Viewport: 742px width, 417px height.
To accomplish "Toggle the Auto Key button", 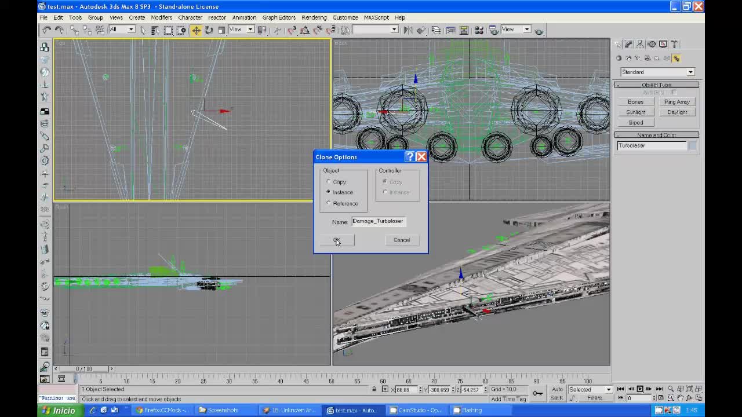I will tap(557, 389).
